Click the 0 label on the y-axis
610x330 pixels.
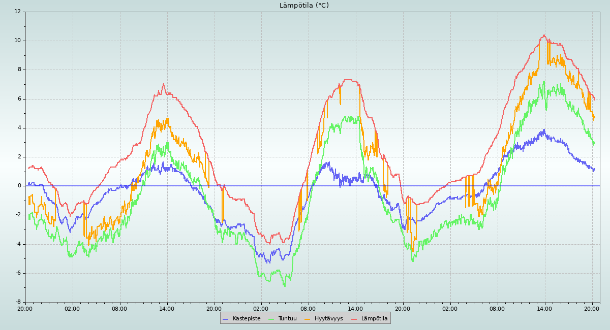click(x=19, y=186)
